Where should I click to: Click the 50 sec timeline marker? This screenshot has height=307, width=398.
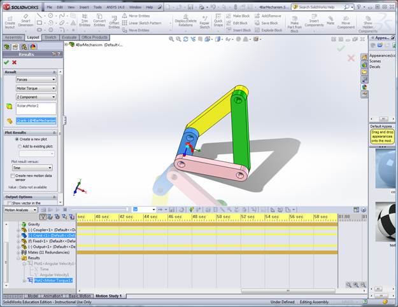point(224,217)
